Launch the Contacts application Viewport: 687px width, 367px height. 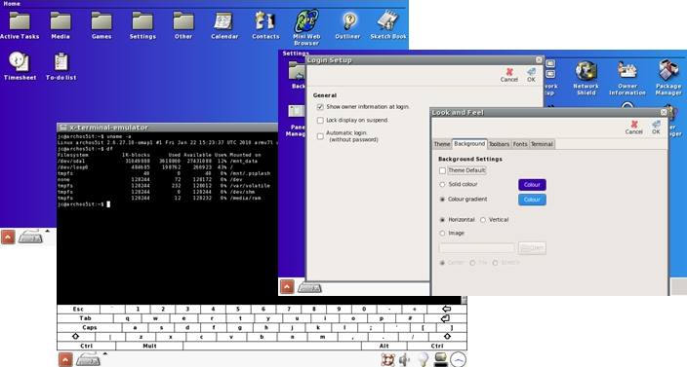[x=265, y=25]
